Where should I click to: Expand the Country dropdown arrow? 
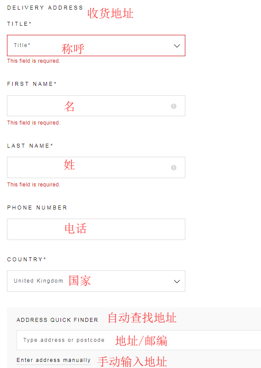tap(177, 281)
